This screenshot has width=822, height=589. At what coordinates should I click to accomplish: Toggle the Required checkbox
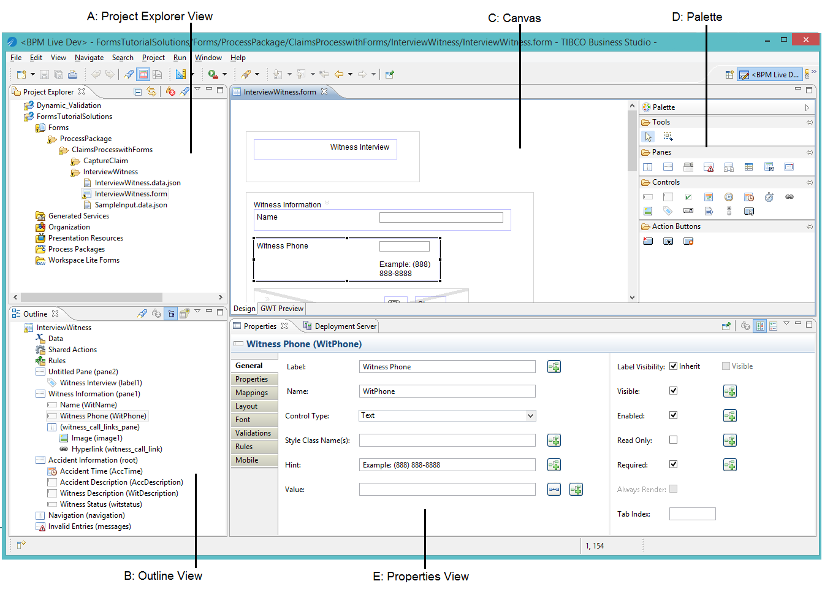point(673,464)
